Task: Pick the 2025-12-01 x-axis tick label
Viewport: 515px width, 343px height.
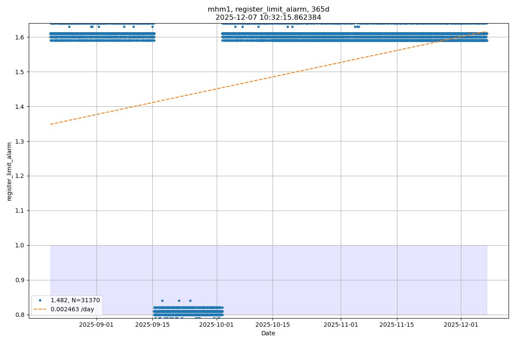Action: pyautogui.click(x=461, y=325)
